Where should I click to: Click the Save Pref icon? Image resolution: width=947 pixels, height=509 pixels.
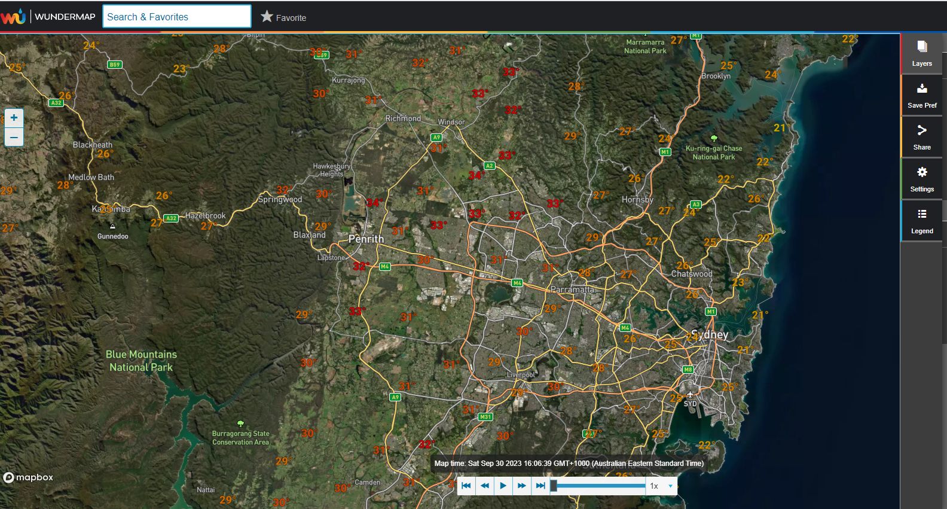[x=921, y=95]
